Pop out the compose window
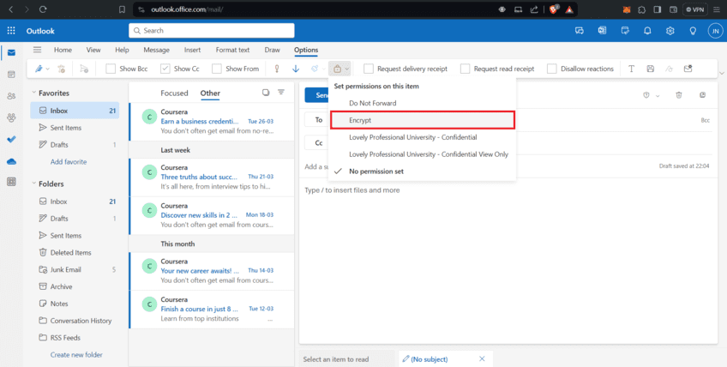 [702, 95]
